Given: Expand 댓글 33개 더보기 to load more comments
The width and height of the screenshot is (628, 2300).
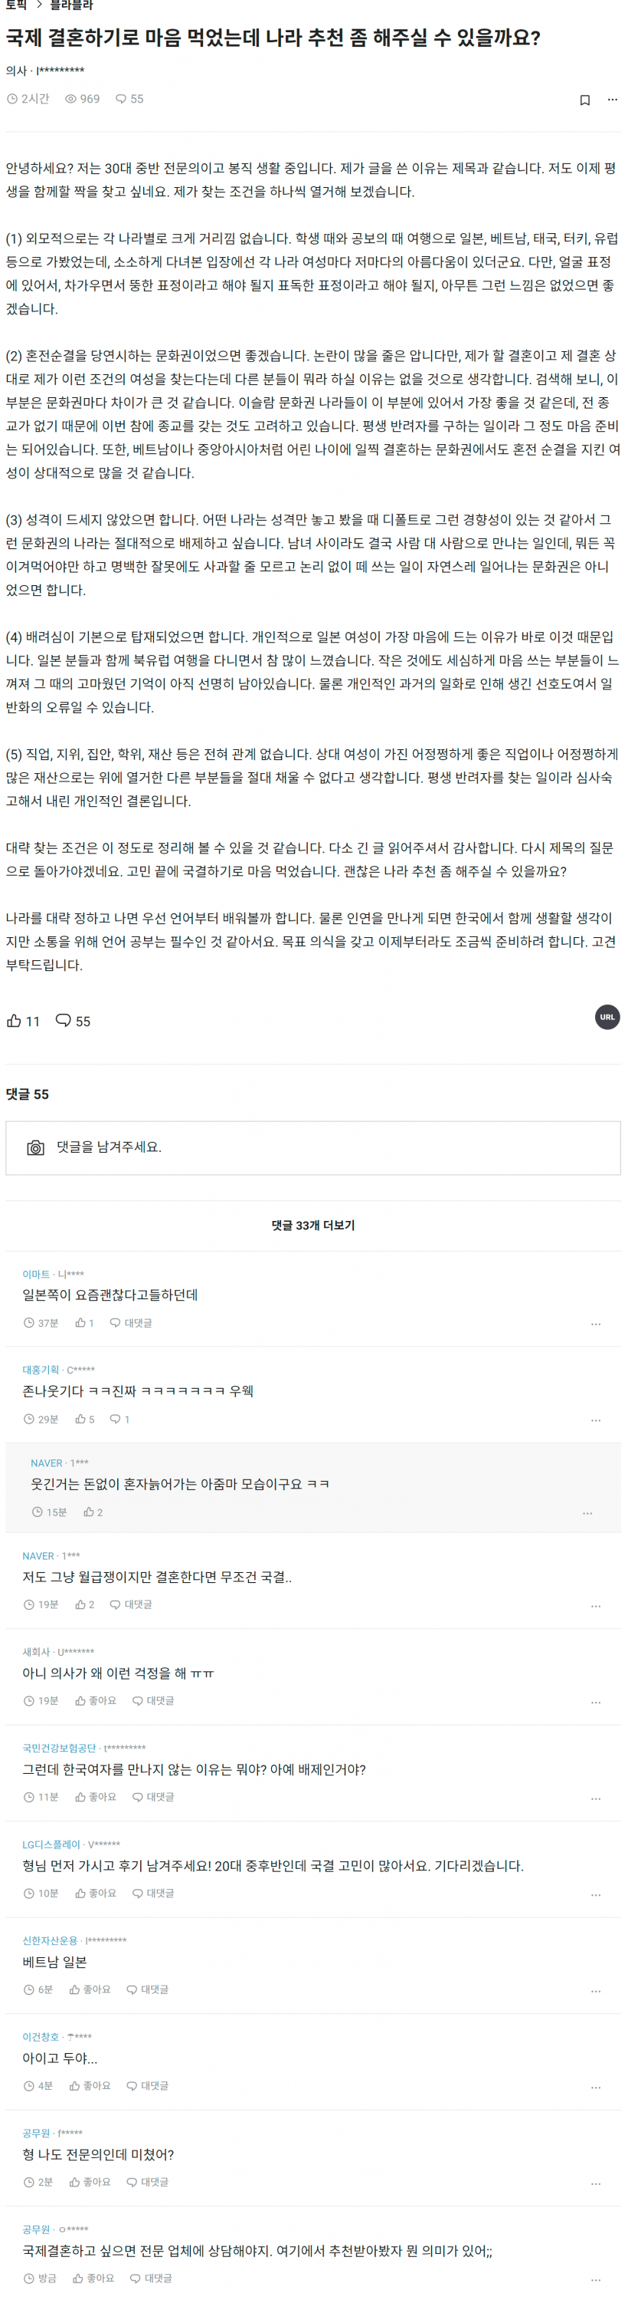Looking at the screenshot, I should click(x=313, y=1225).
